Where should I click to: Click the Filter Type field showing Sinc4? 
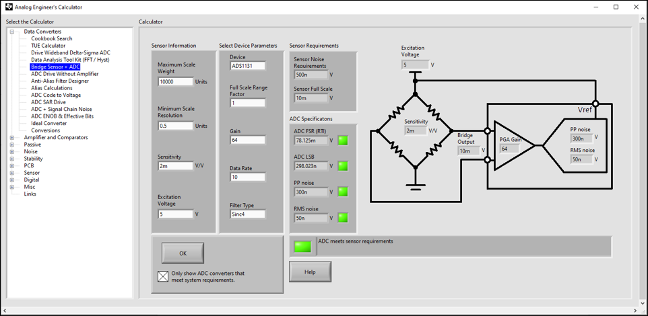coord(247,214)
